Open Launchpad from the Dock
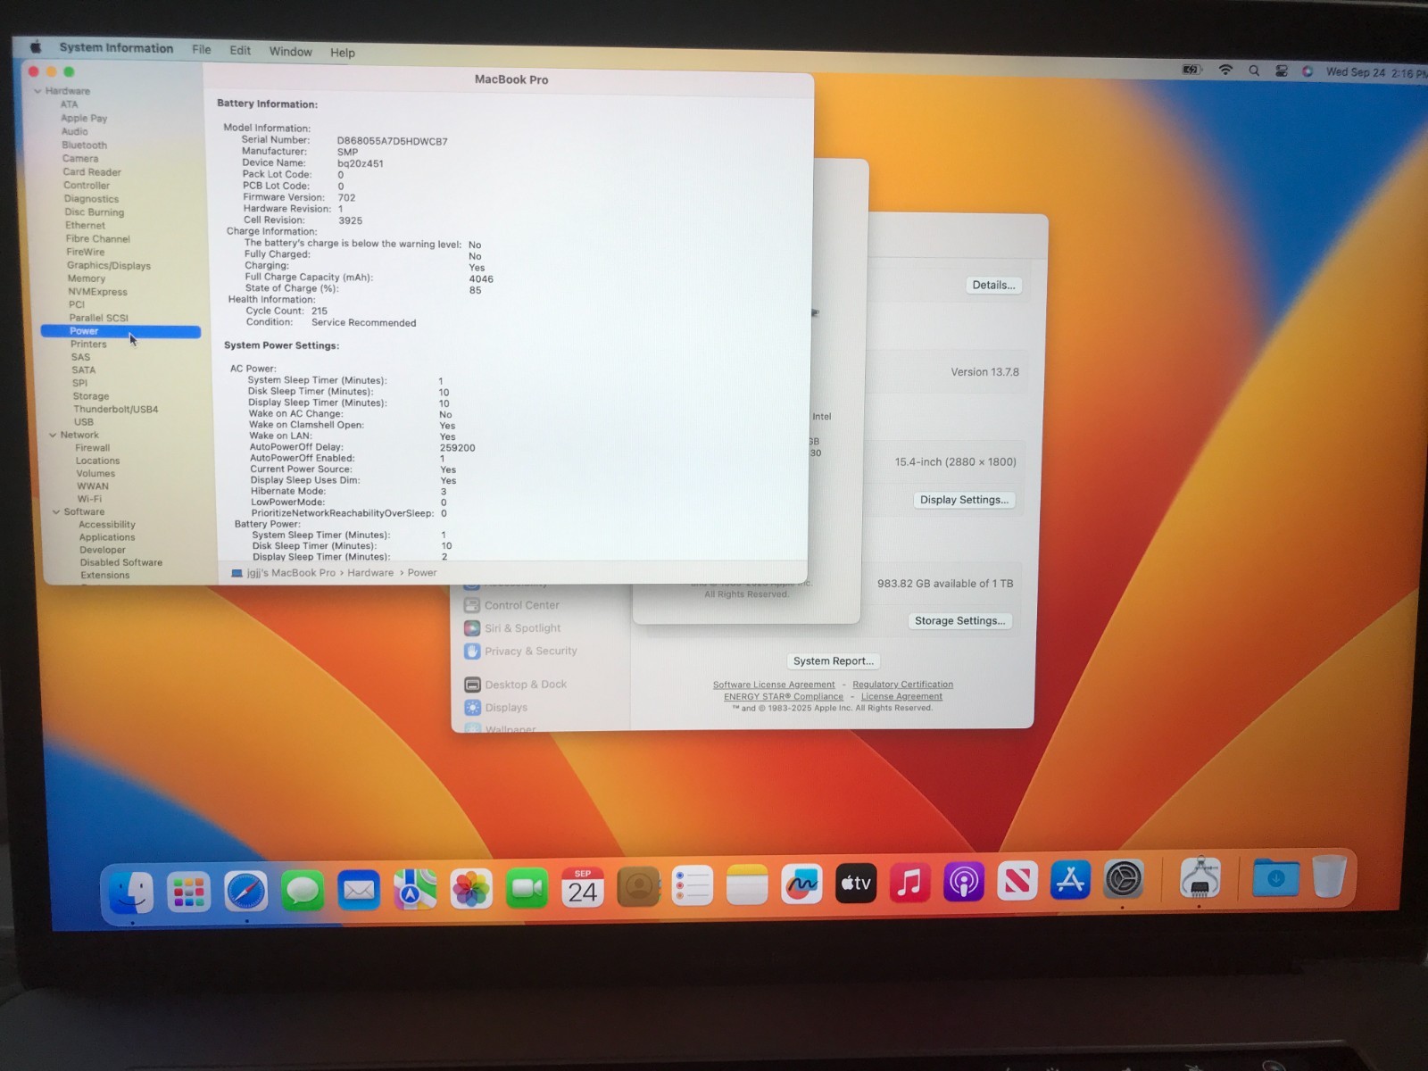The height and width of the screenshot is (1071, 1428). [x=188, y=891]
